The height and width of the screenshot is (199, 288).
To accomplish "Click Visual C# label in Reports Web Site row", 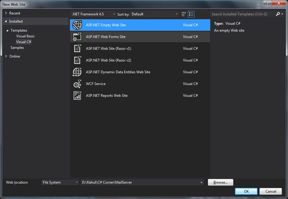I will tap(190, 96).
